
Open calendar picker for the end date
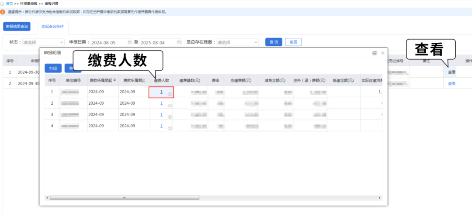click(x=179, y=42)
